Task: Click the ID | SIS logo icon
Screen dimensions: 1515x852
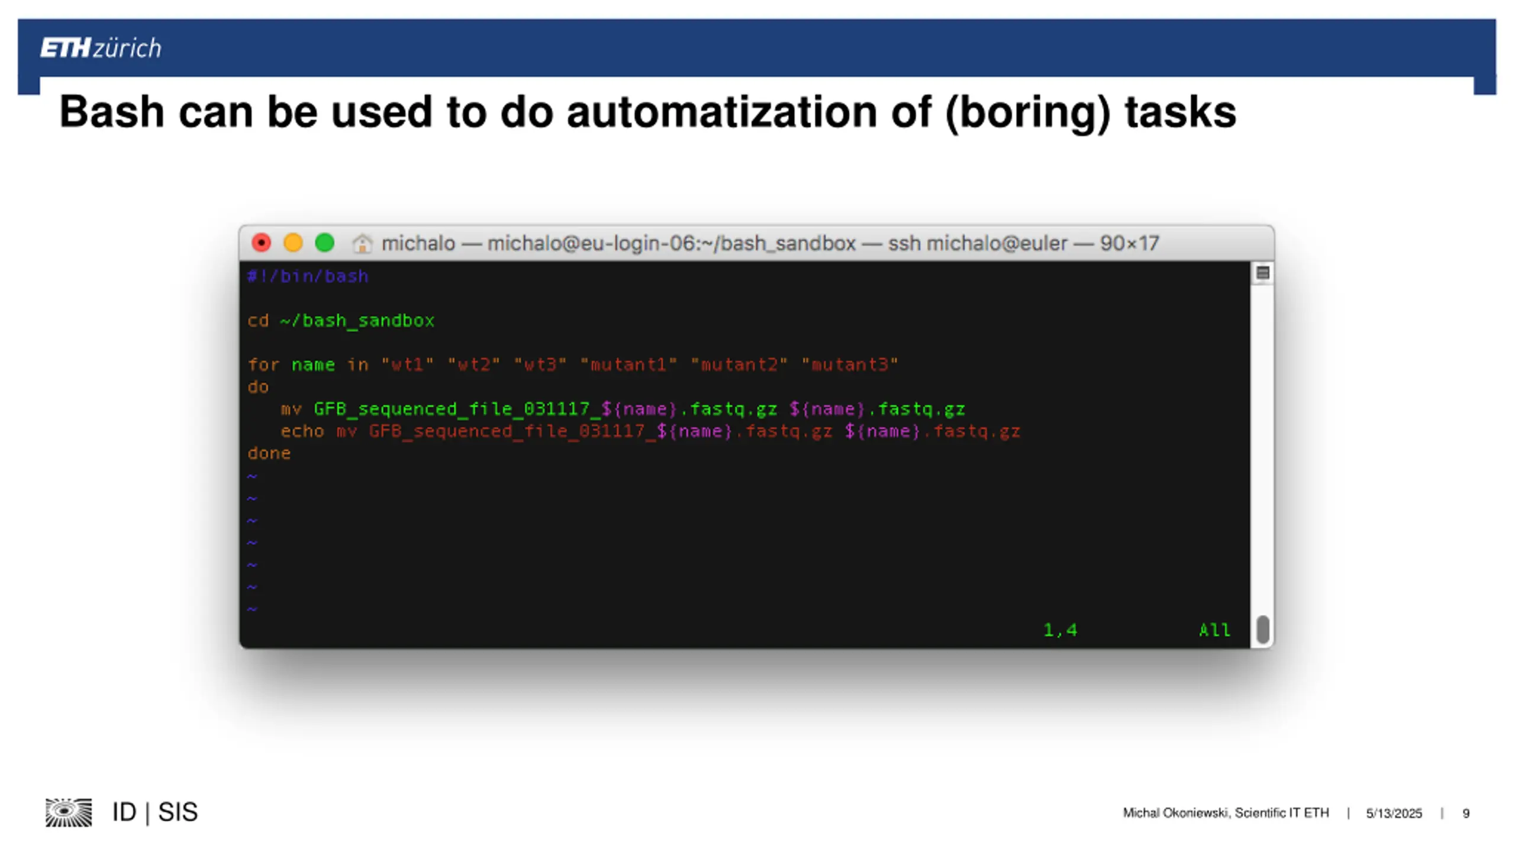Action: 69,812
